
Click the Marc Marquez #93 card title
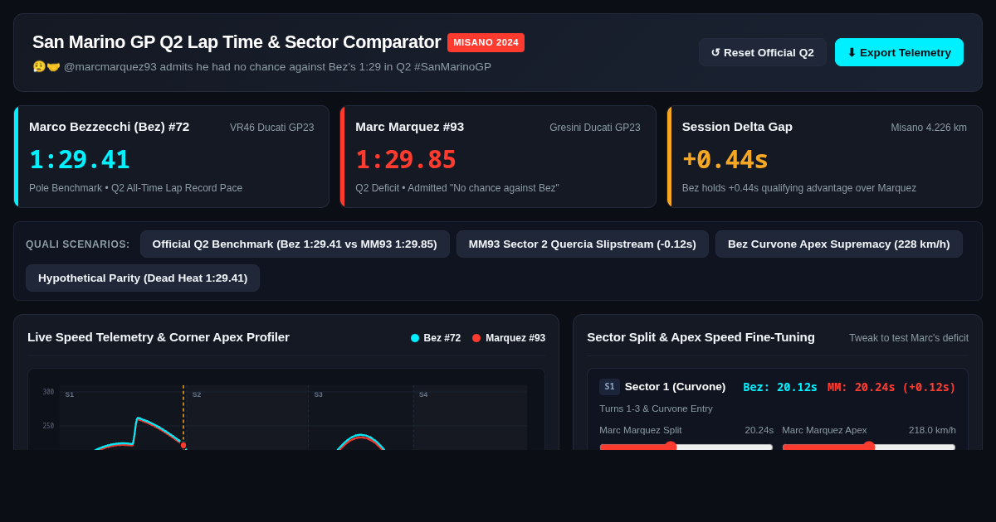(x=410, y=127)
